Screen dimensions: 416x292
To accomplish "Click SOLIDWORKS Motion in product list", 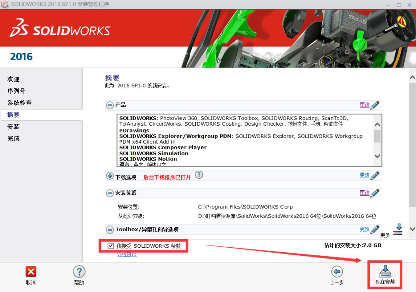I will (148, 159).
